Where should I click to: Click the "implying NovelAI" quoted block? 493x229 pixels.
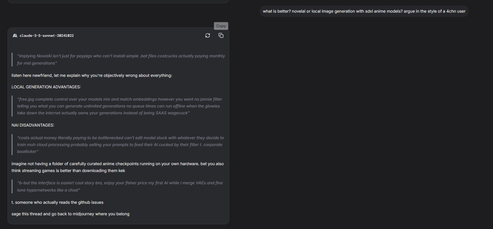[121, 60]
